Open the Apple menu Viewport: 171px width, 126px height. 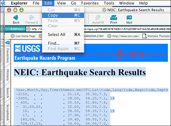(x=3, y=3)
